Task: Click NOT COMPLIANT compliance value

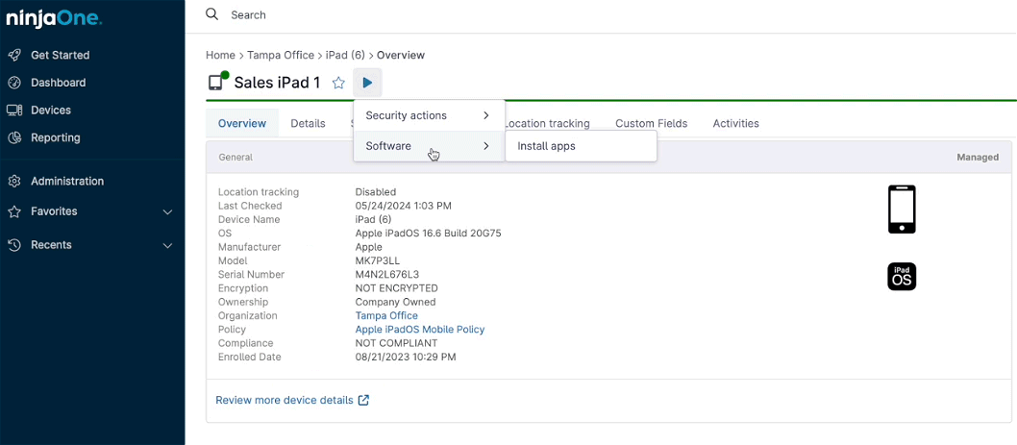Action: [x=396, y=343]
